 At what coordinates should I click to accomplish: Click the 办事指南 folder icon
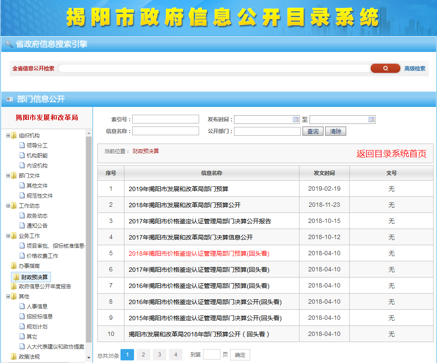point(14,266)
